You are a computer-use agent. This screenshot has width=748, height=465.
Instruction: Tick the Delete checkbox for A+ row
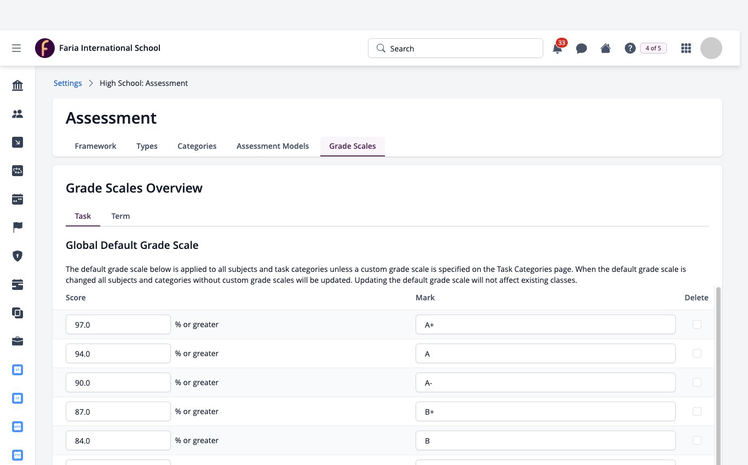(697, 324)
